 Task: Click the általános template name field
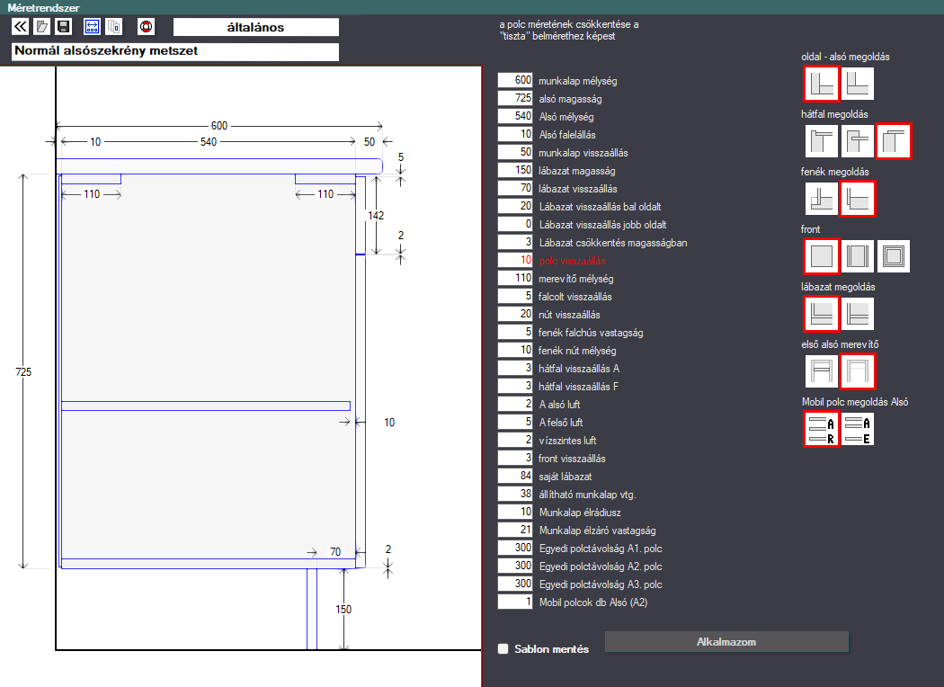pos(256,27)
